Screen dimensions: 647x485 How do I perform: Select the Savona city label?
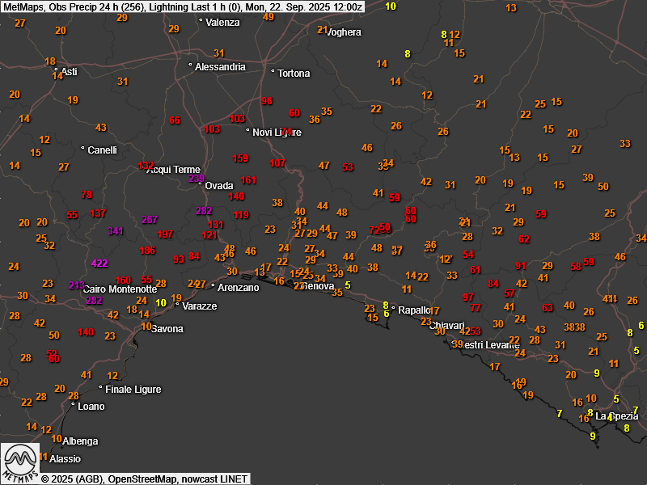pos(167,329)
